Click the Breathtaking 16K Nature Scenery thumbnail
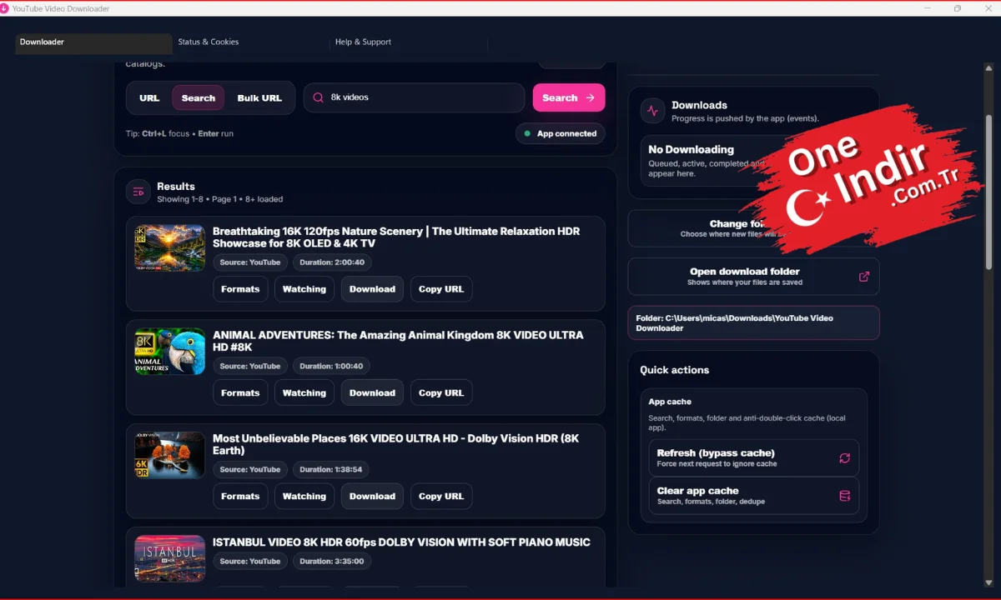Screen dimensions: 1001x600 coord(170,247)
